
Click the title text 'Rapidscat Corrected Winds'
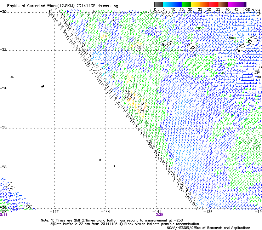click(32, 6)
